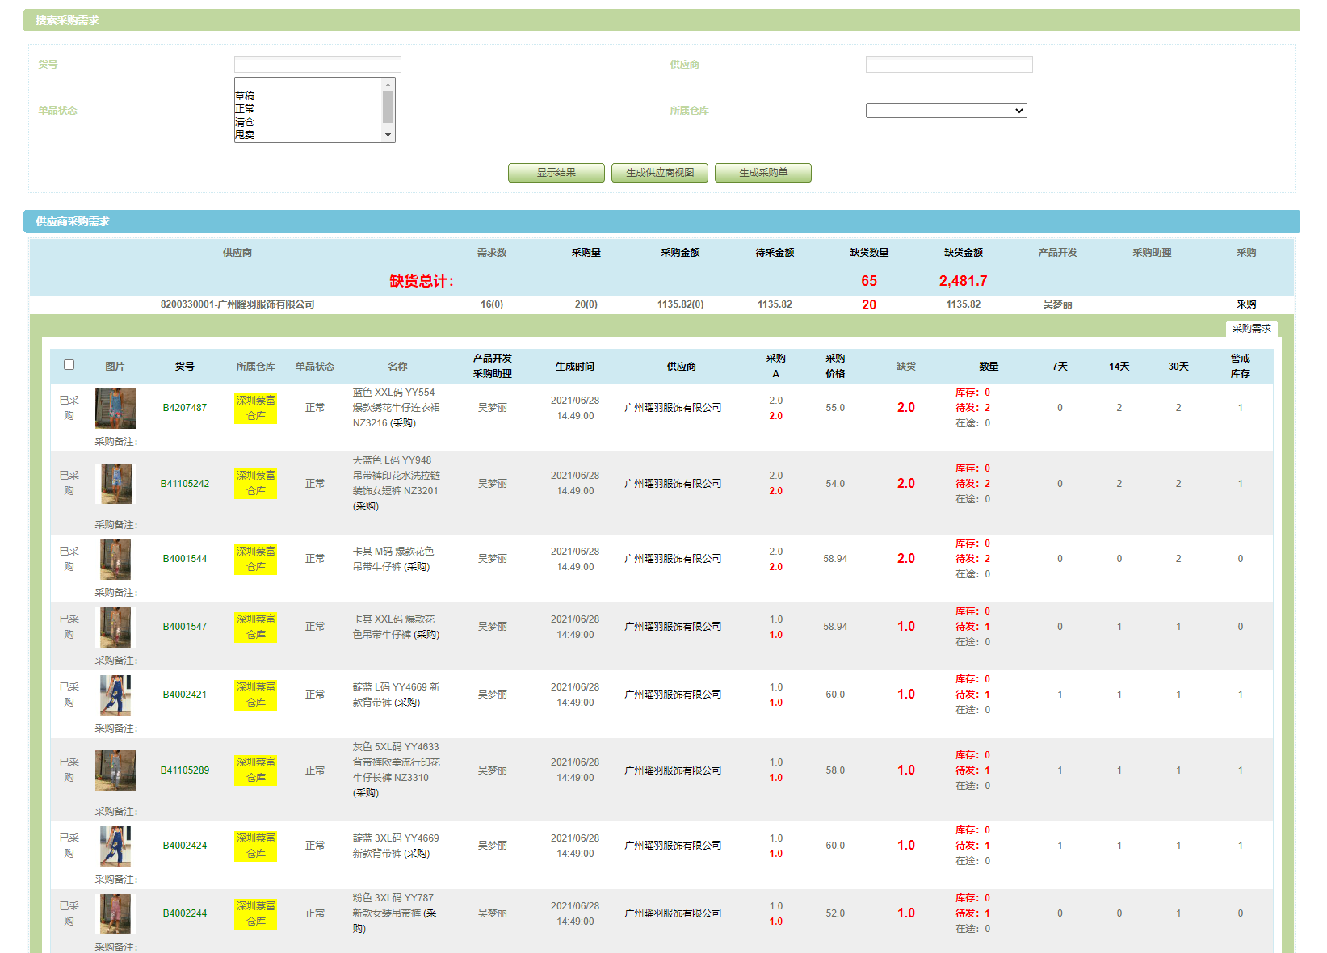1327x953 pixels.
Task: Click the B4001544 product thumbnail
Action: point(115,559)
